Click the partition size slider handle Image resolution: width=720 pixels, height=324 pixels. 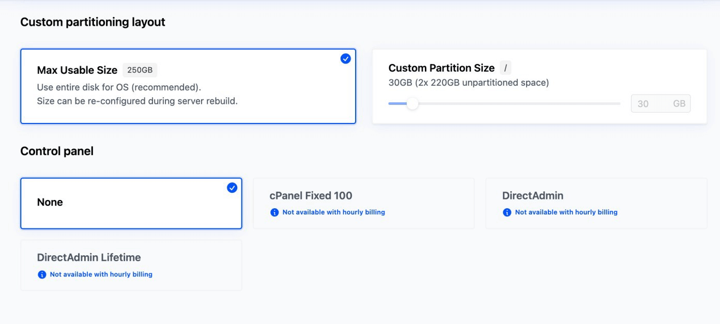click(412, 104)
